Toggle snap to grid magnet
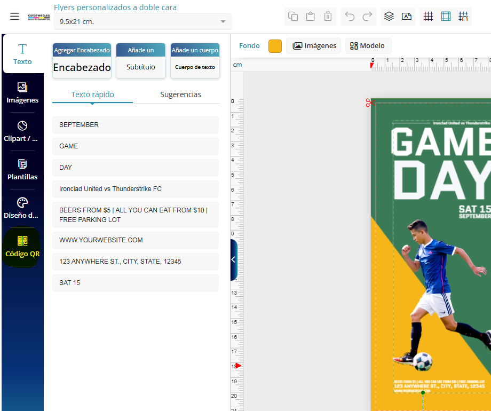The width and height of the screenshot is (491, 411). [463, 17]
